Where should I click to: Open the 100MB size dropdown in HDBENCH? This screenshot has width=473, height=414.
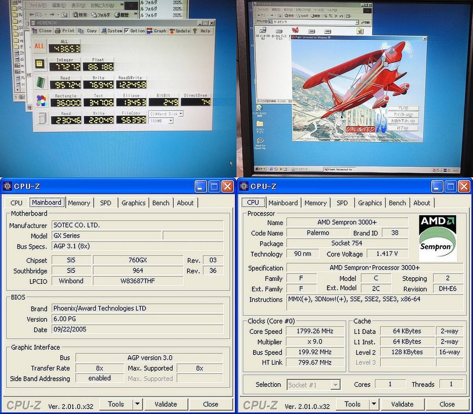[x=171, y=121]
